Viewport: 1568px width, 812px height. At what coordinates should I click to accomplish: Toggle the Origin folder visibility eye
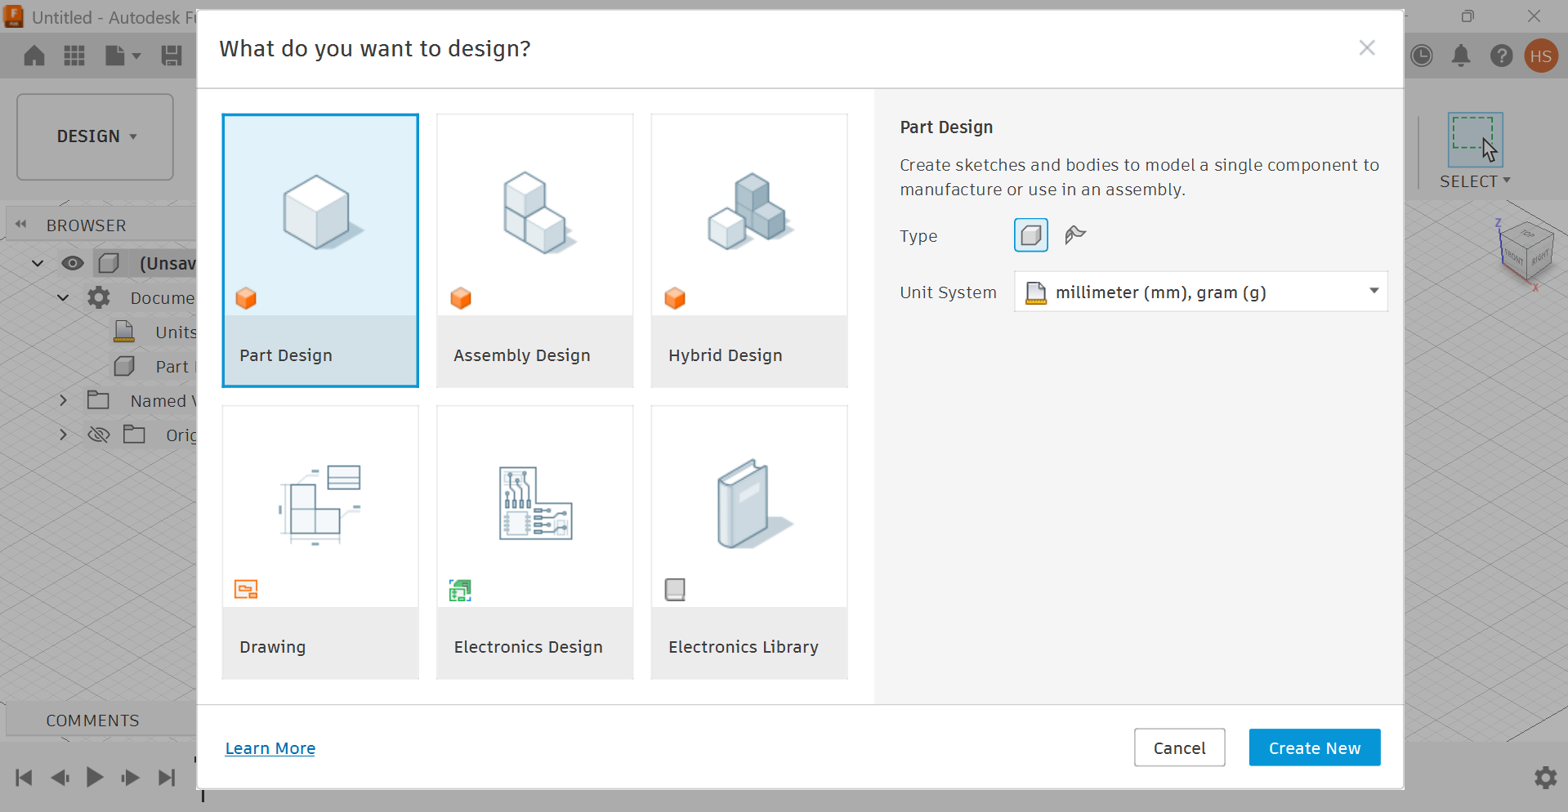[99, 435]
